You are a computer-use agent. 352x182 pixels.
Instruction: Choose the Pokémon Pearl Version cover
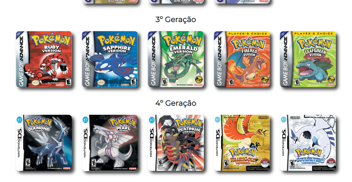[x=110, y=143]
